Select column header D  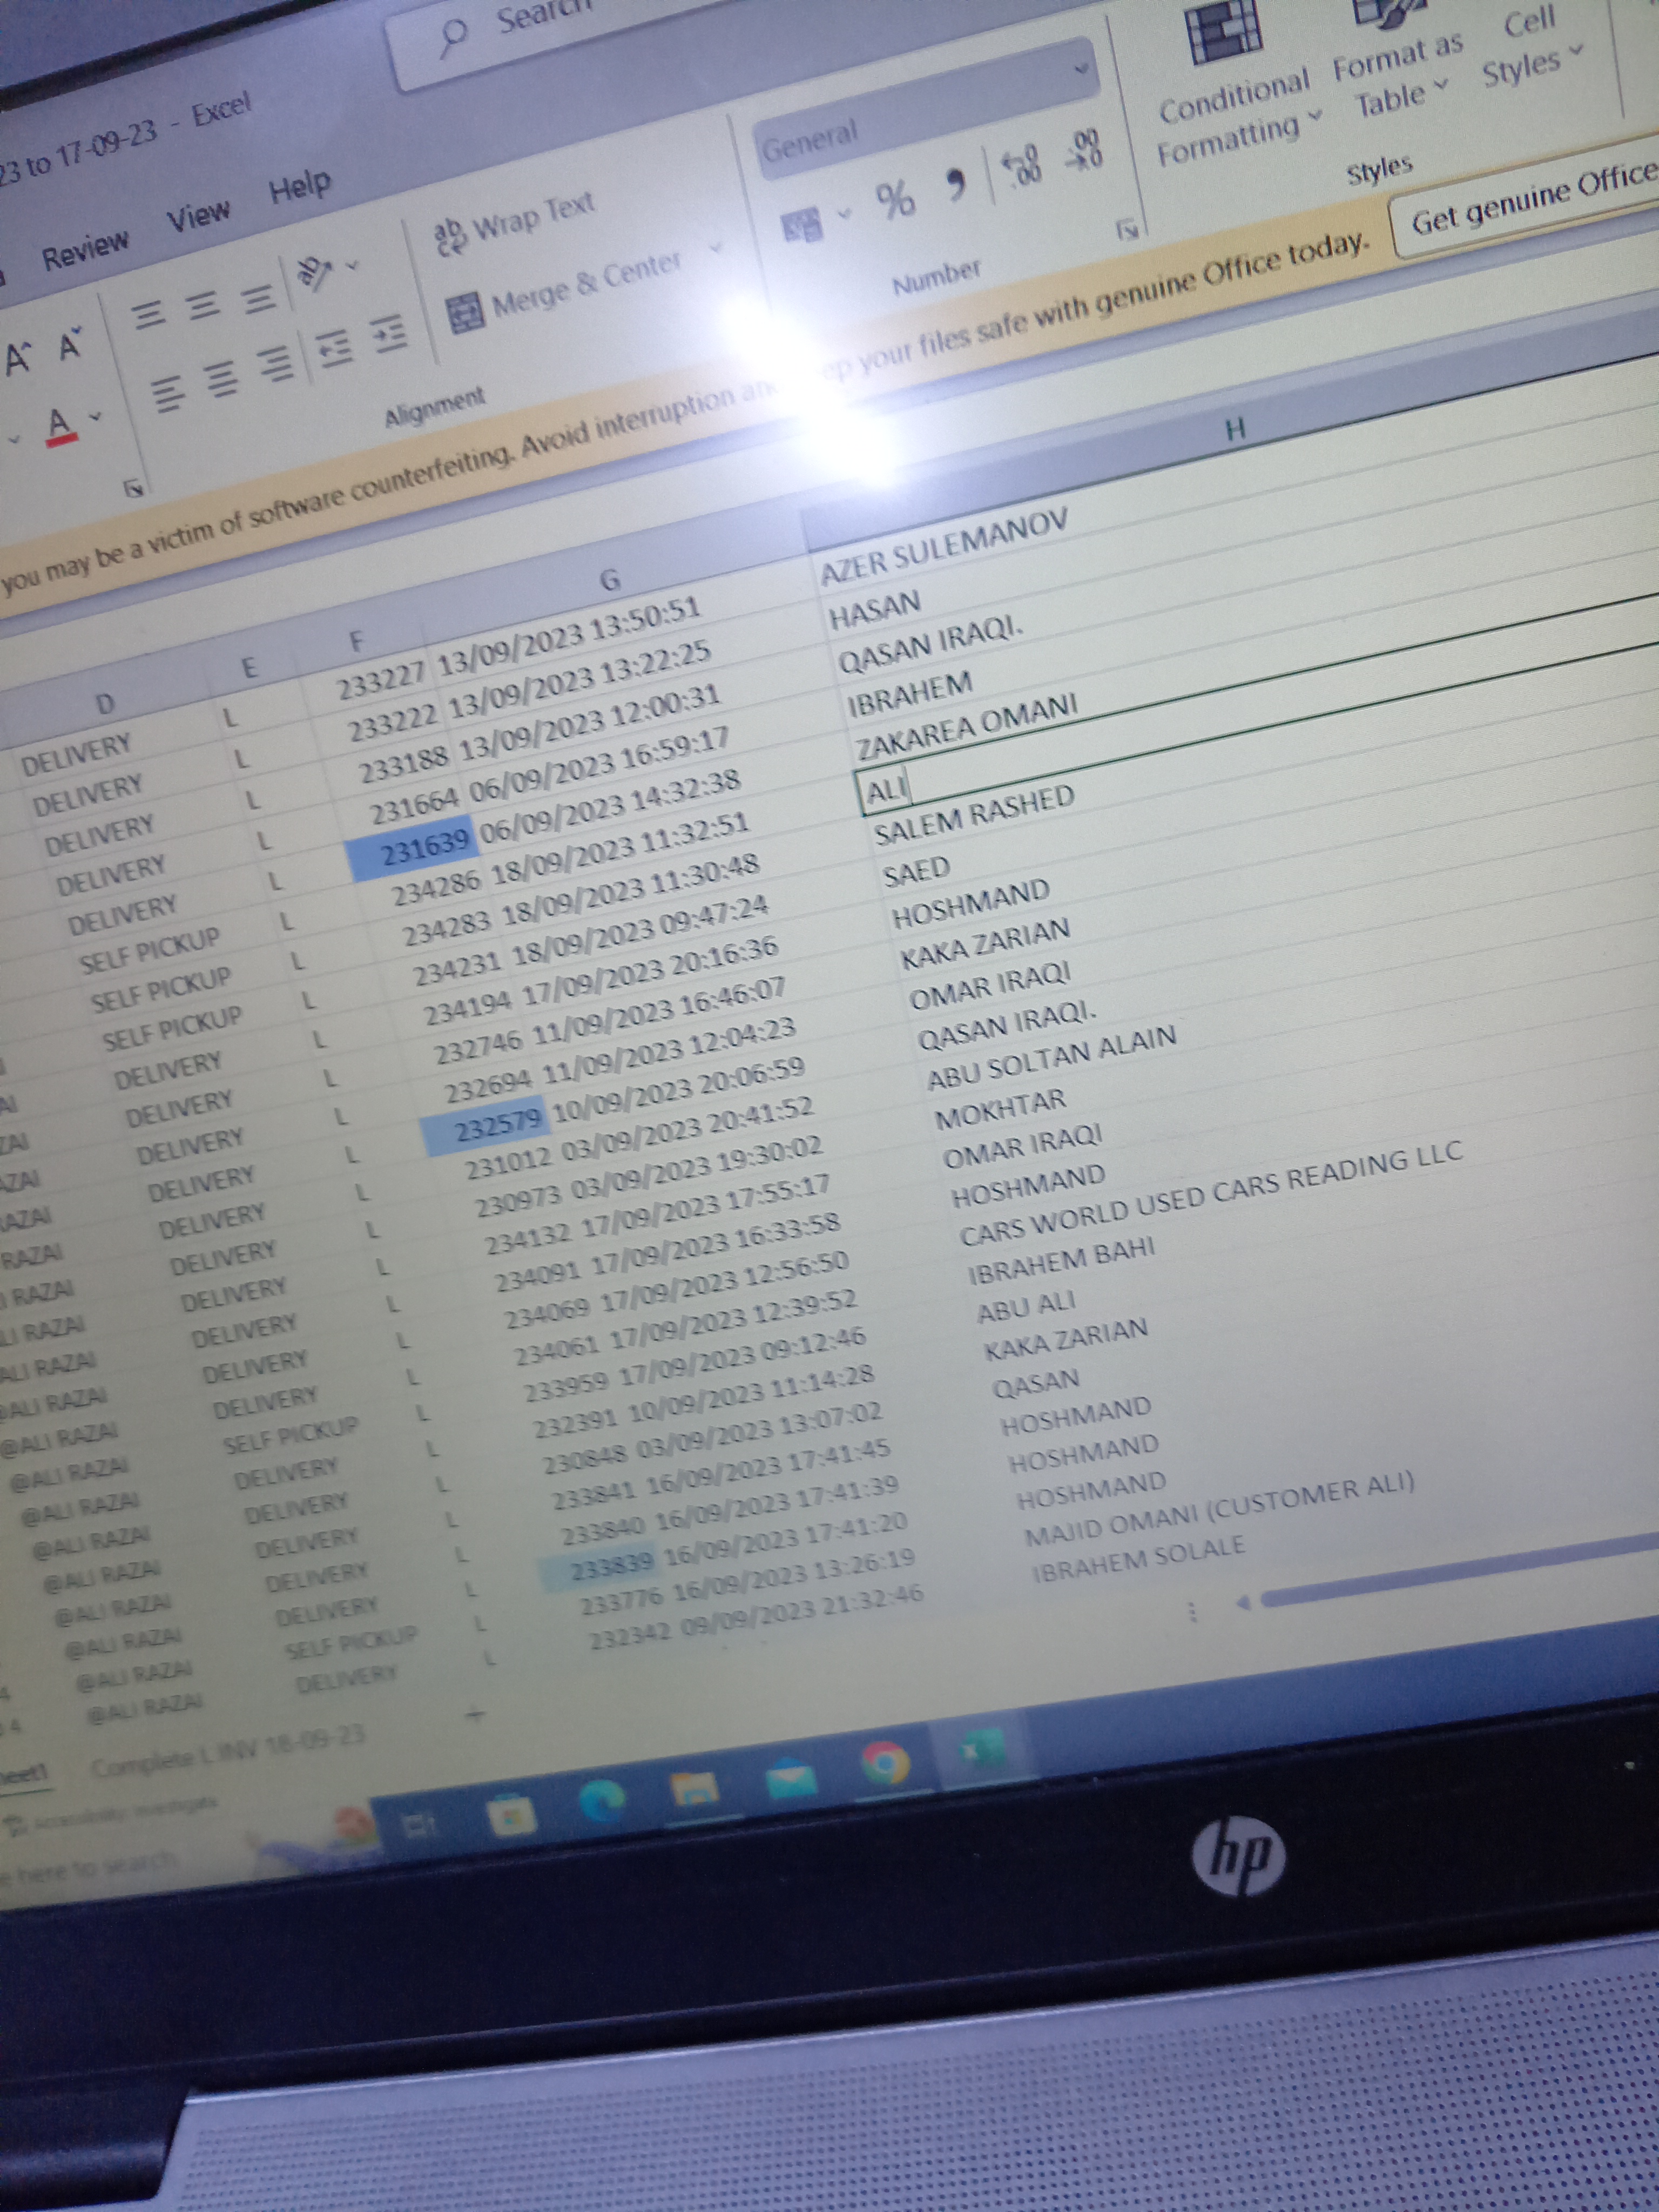tap(104, 704)
